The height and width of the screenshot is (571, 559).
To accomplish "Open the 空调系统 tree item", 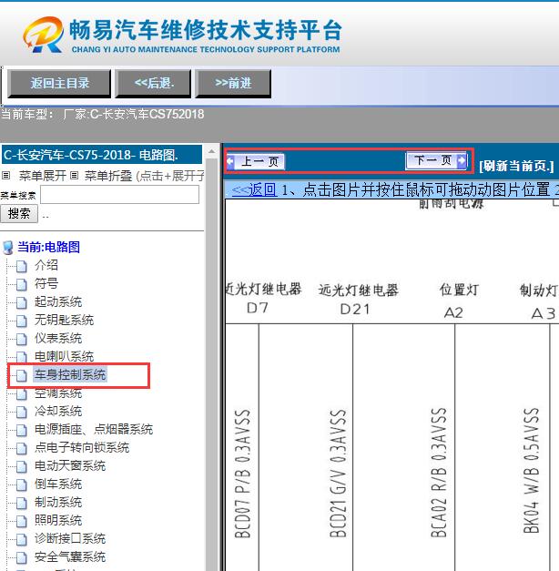I will (x=58, y=393).
